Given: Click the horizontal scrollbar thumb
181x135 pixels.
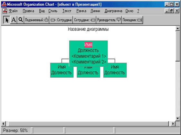Looking at the screenshot, I should (x=89, y=124).
